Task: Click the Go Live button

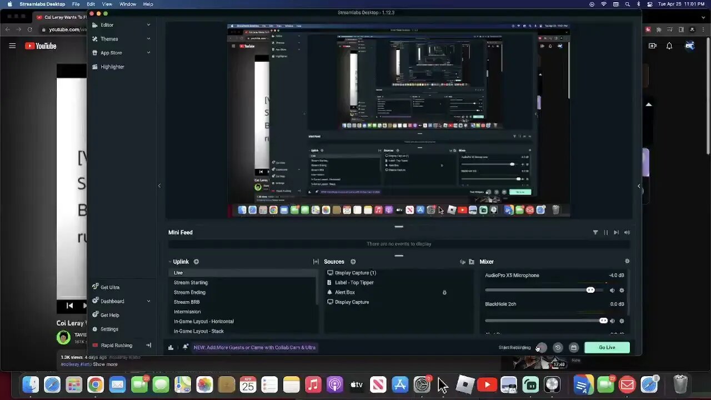Action: (607, 347)
